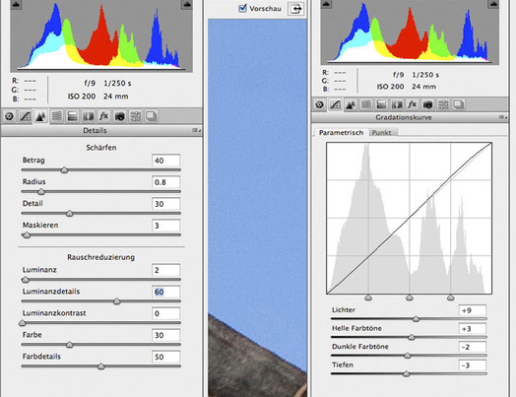This screenshot has width=516, height=397.
Task: Open Details tab icon in right panel
Action: point(351,104)
